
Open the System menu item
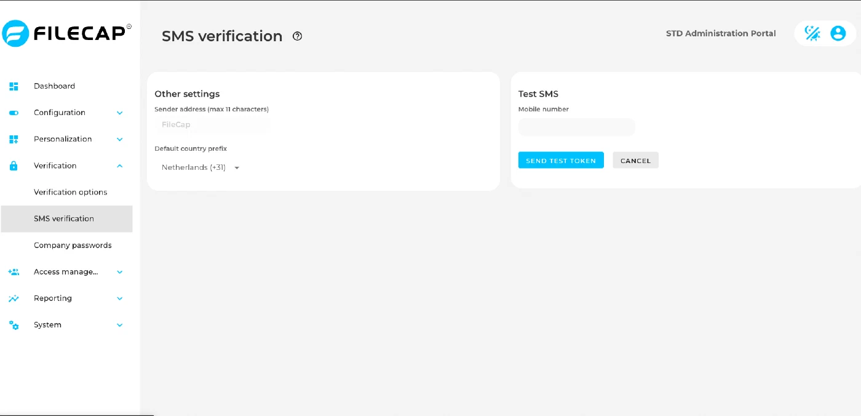coord(66,325)
